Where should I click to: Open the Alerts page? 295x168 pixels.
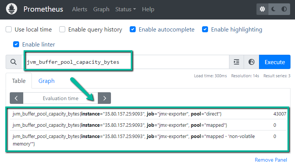[79, 9]
